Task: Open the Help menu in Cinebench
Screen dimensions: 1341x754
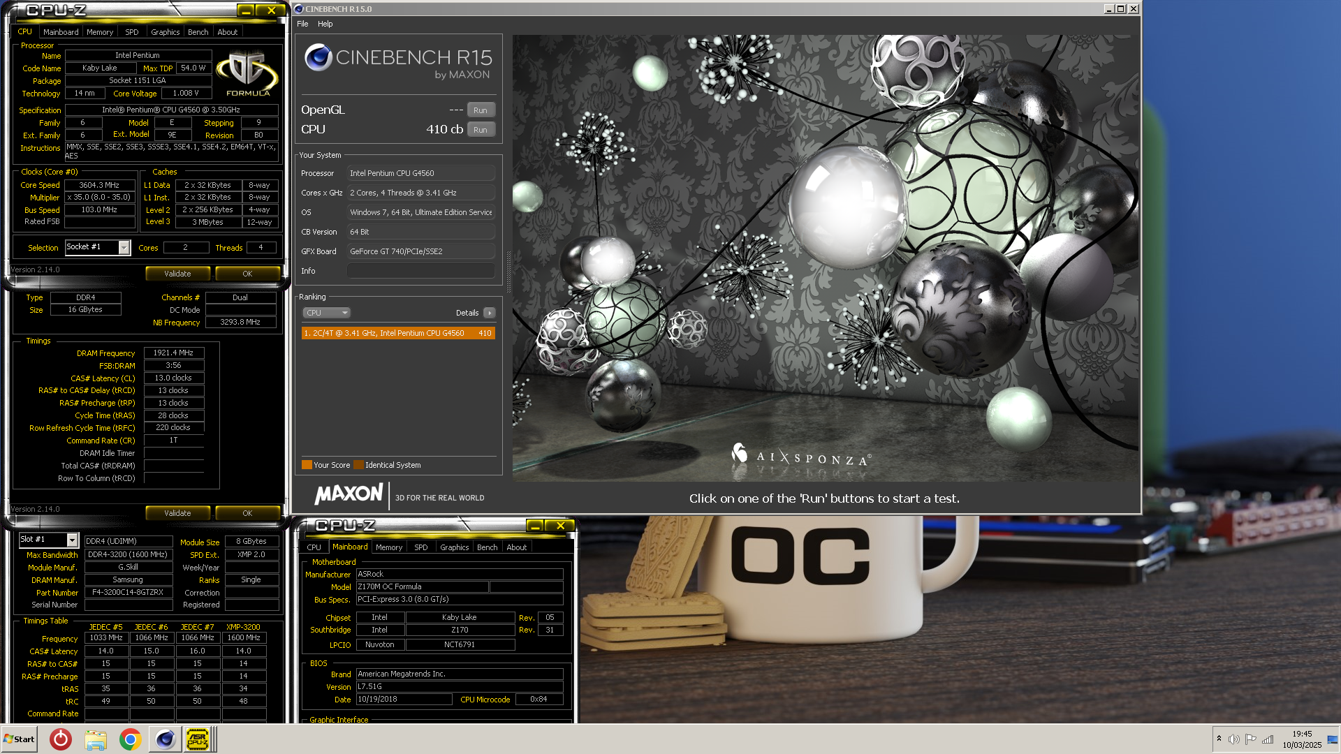Action: coord(325,24)
